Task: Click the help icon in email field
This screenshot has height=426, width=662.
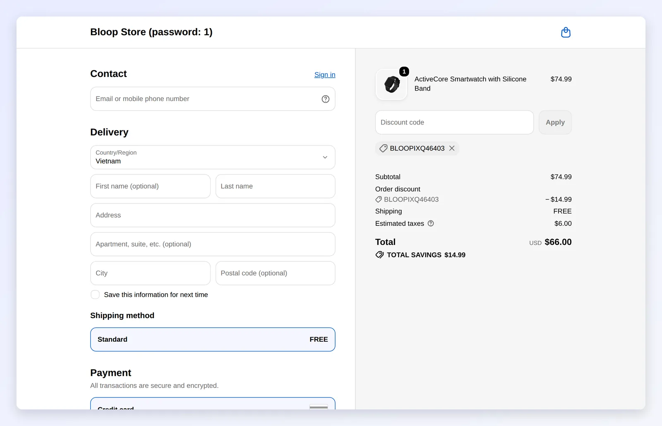Action: [326, 99]
